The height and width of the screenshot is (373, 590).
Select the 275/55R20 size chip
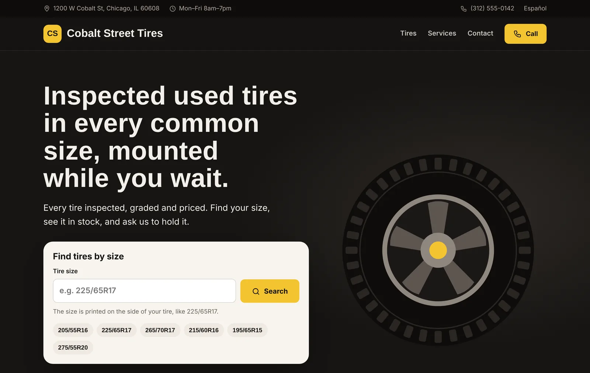(73, 348)
